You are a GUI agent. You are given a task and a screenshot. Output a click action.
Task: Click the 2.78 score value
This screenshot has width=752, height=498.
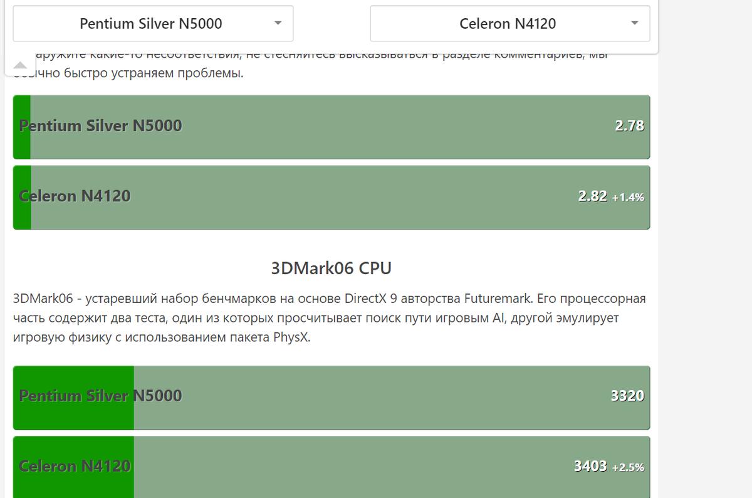(x=629, y=126)
